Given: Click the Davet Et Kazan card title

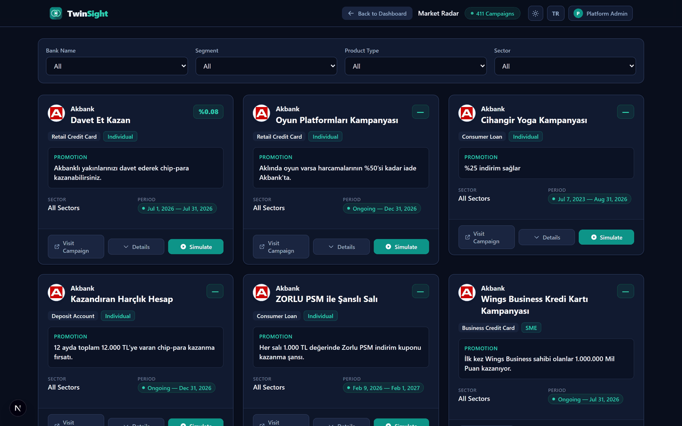Looking at the screenshot, I should pos(101,120).
